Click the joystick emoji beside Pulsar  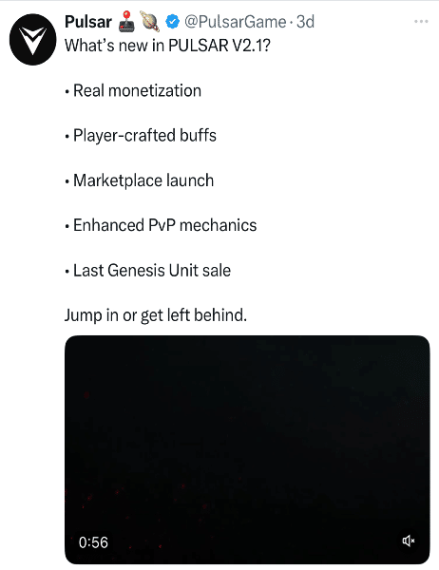tap(126, 22)
